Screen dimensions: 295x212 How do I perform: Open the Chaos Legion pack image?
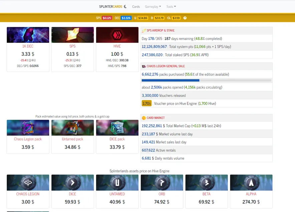click(28, 128)
